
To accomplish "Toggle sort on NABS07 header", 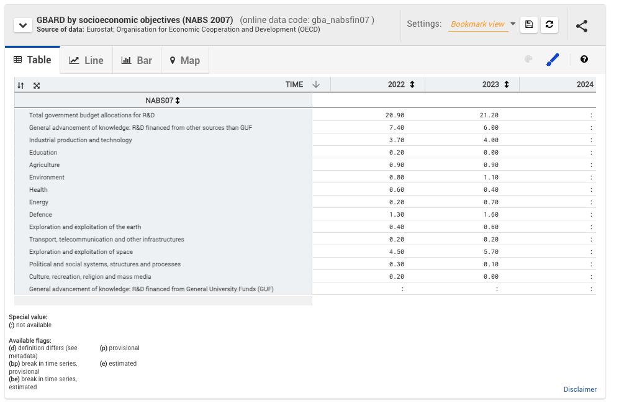I will tap(178, 101).
